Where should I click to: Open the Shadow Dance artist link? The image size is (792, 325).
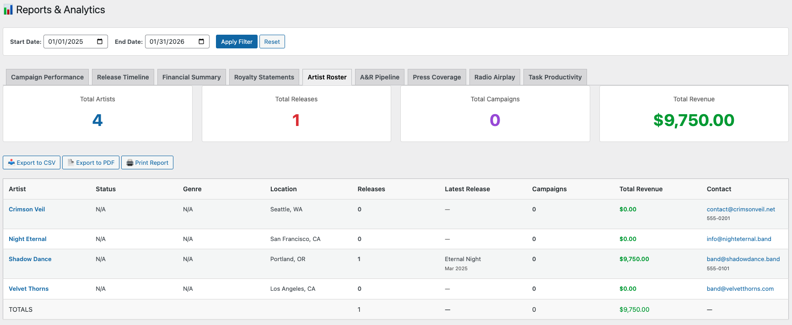[x=30, y=259]
